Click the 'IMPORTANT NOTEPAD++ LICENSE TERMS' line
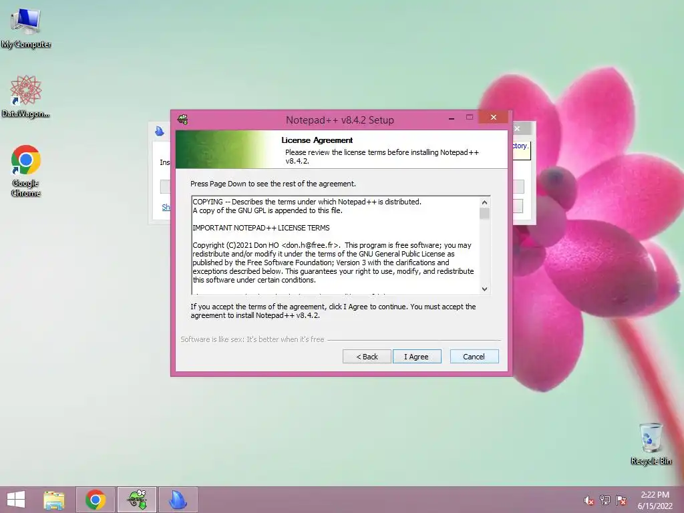Image resolution: width=684 pixels, height=513 pixels. coord(261,228)
